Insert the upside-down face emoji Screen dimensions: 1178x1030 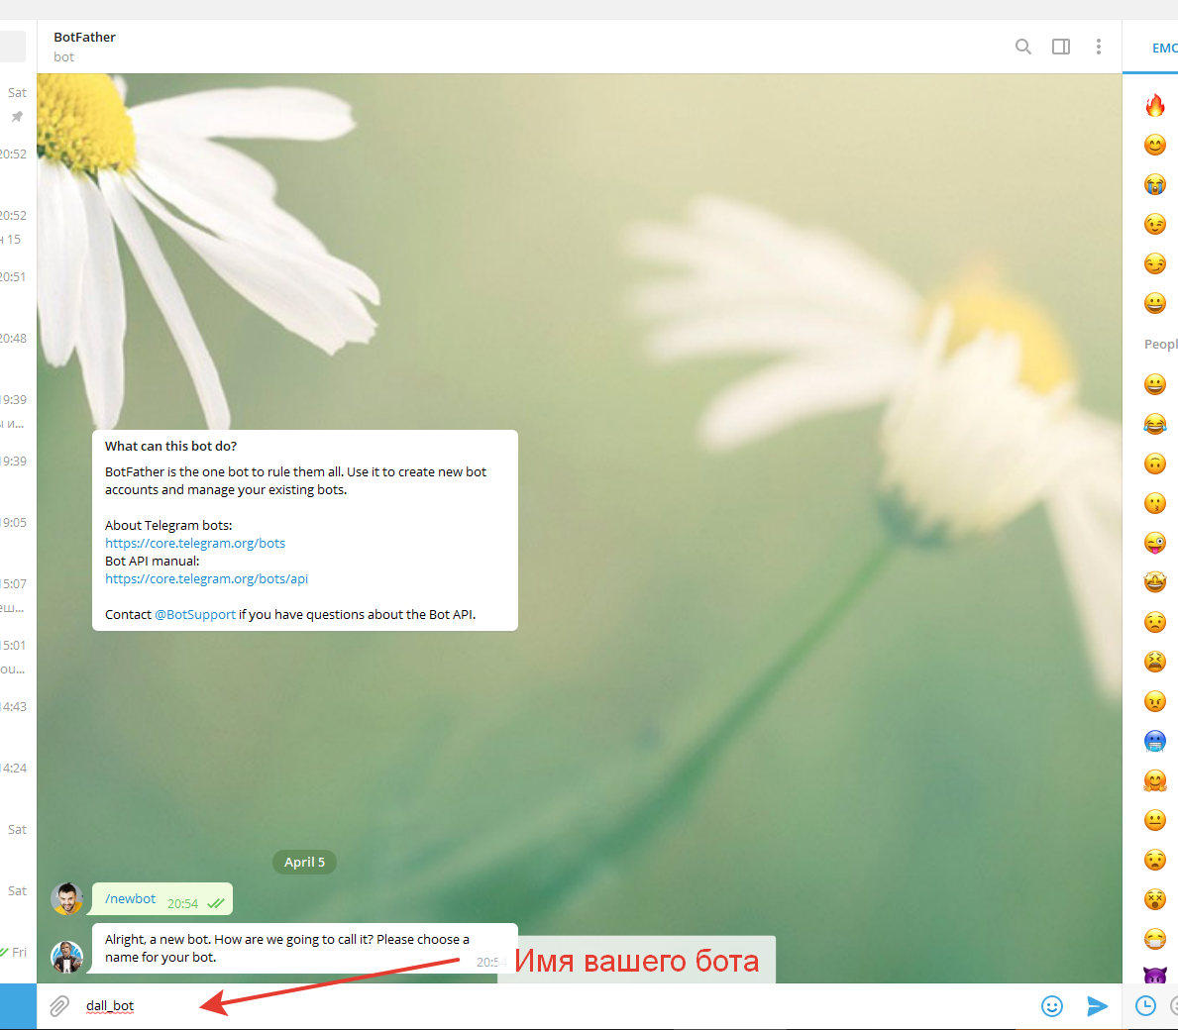1155,463
